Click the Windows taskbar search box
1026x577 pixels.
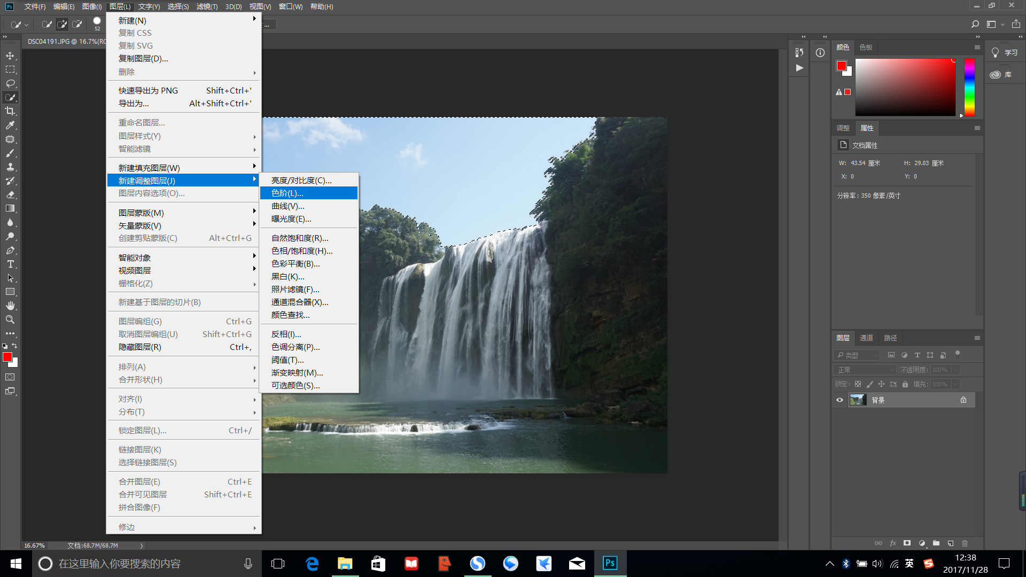144,564
